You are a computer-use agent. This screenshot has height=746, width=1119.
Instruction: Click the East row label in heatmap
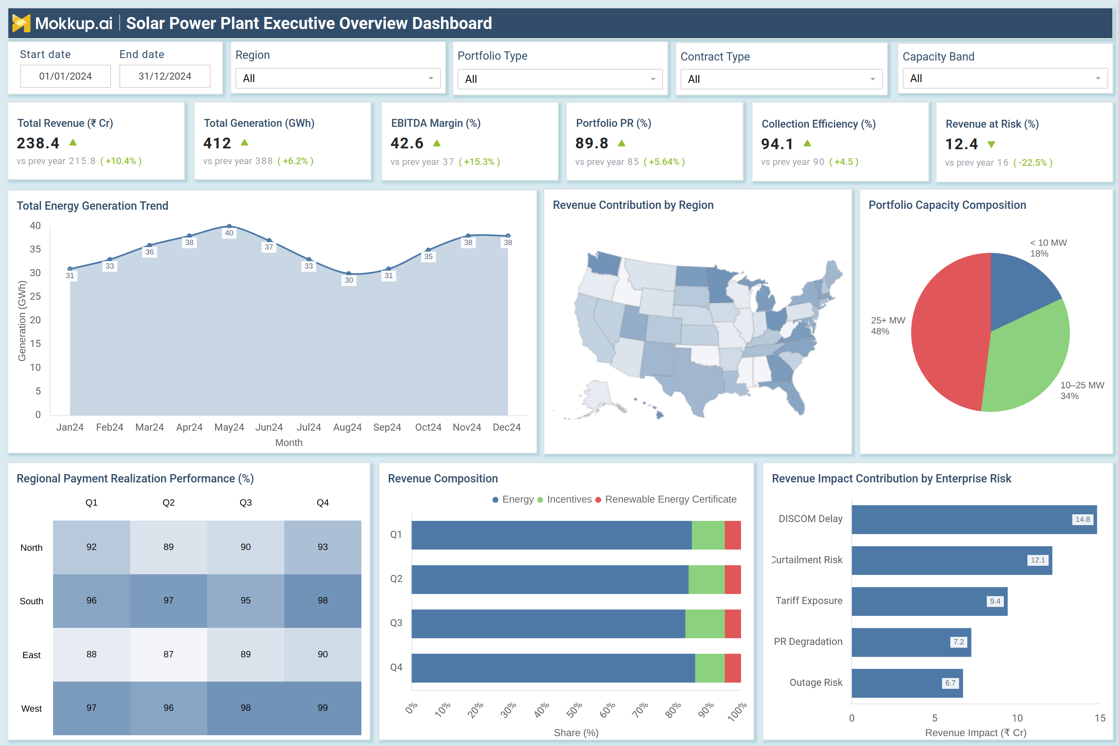(x=31, y=655)
